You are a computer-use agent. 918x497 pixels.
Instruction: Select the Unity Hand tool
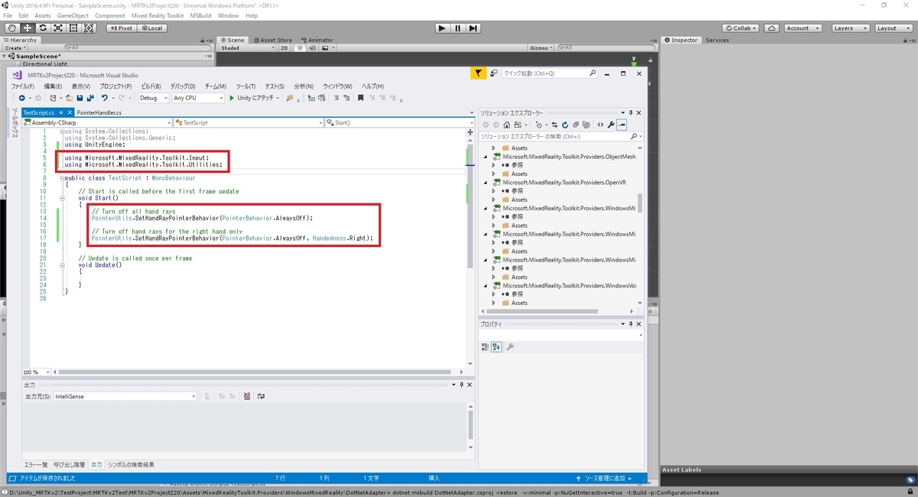[x=11, y=28]
